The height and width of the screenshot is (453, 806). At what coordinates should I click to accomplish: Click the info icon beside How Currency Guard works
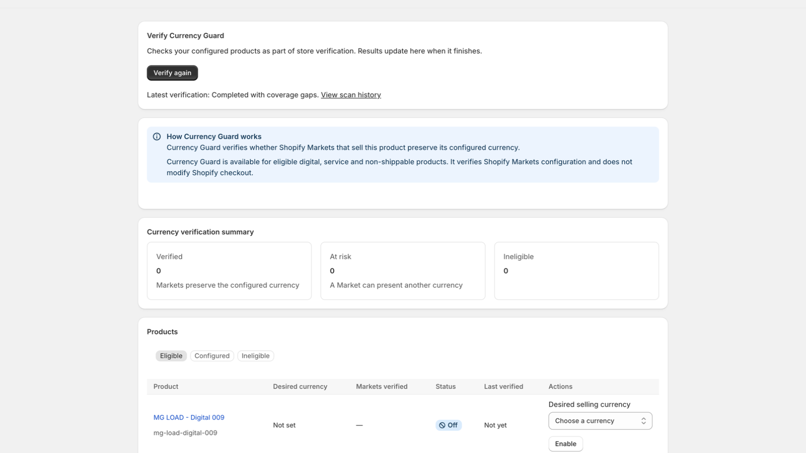[x=157, y=136]
